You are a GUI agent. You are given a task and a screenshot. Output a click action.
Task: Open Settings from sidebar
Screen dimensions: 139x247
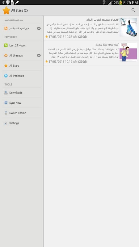click(x=22, y=123)
